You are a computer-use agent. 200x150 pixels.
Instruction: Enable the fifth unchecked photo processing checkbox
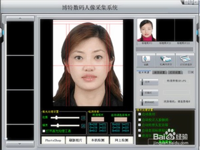140,136
